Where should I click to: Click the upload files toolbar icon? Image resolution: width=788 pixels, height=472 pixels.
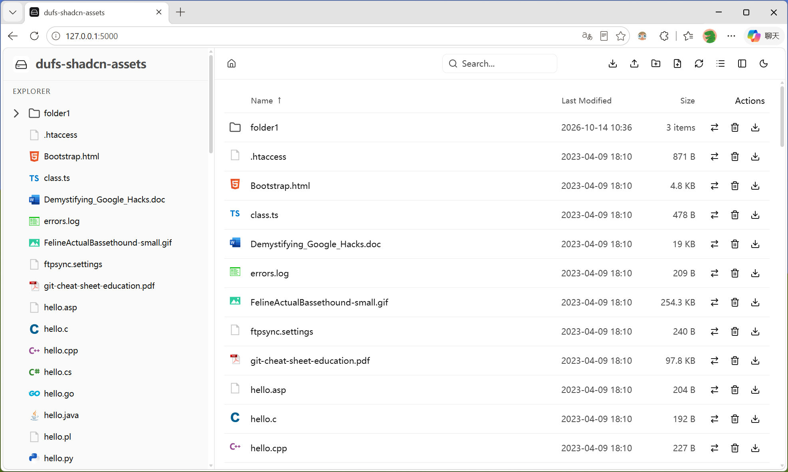click(634, 63)
